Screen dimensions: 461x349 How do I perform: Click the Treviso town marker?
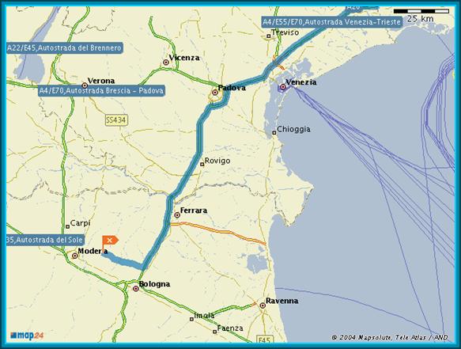(268, 36)
